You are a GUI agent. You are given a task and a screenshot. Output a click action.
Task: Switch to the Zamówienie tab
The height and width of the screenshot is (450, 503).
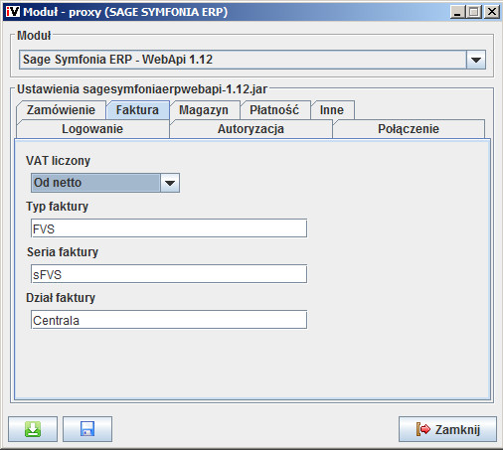pos(61,110)
